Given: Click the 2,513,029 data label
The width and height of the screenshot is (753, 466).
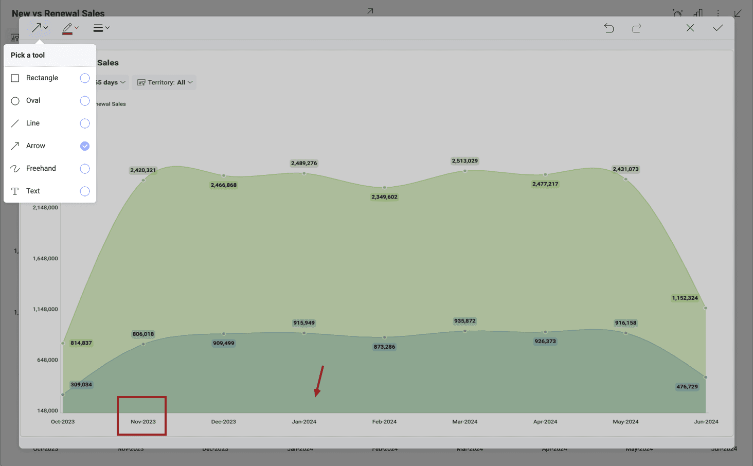Looking at the screenshot, I should click(465, 161).
